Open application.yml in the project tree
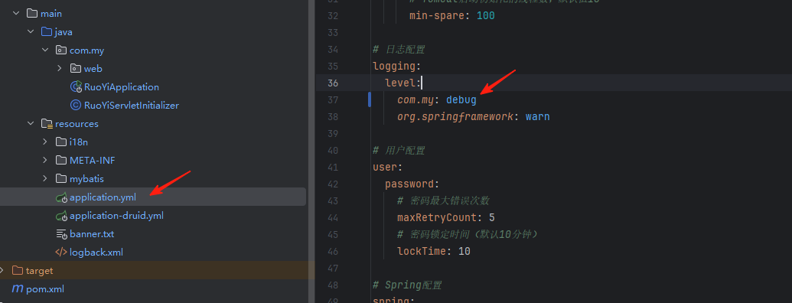 pos(103,197)
